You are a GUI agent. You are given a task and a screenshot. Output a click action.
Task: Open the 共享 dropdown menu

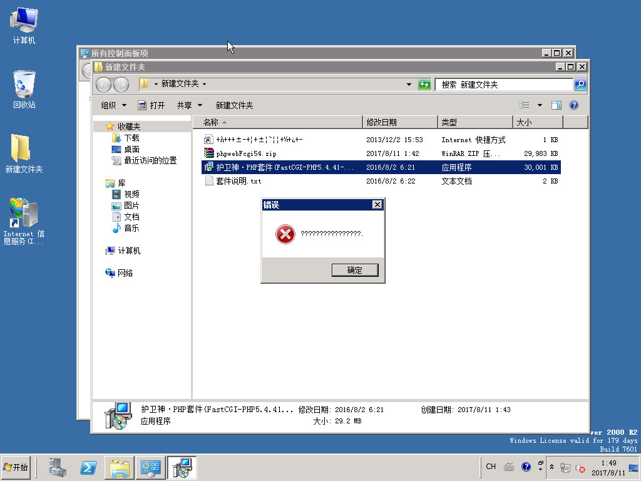pos(189,105)
